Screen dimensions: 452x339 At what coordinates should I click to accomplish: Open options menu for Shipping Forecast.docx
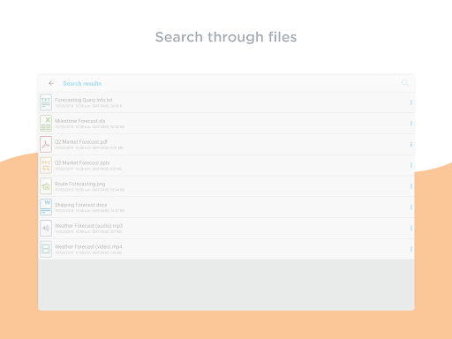tap(411, 207)
